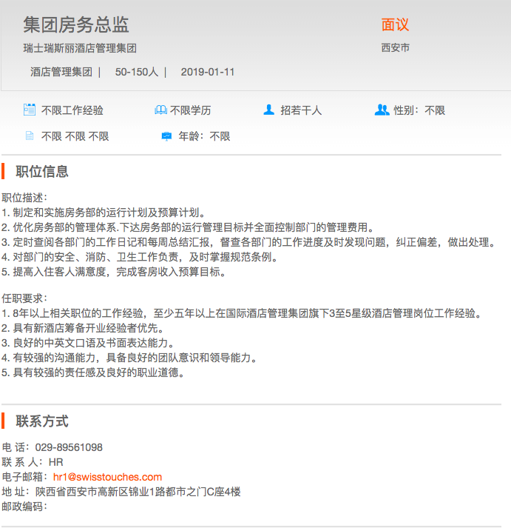
Task: Click the job title 集团房务总监
Action: 76,24
